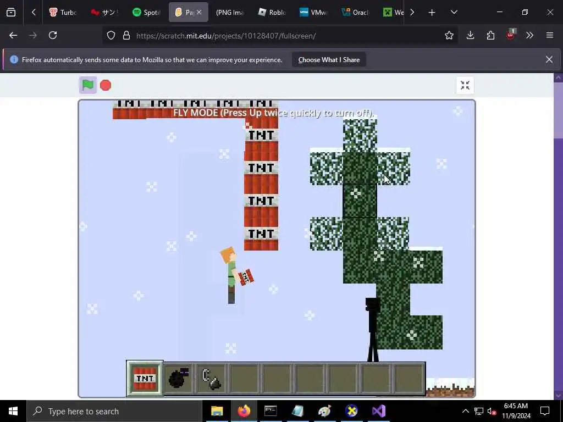
Task: Click the green flag to start the project
Action: (87, 85)
